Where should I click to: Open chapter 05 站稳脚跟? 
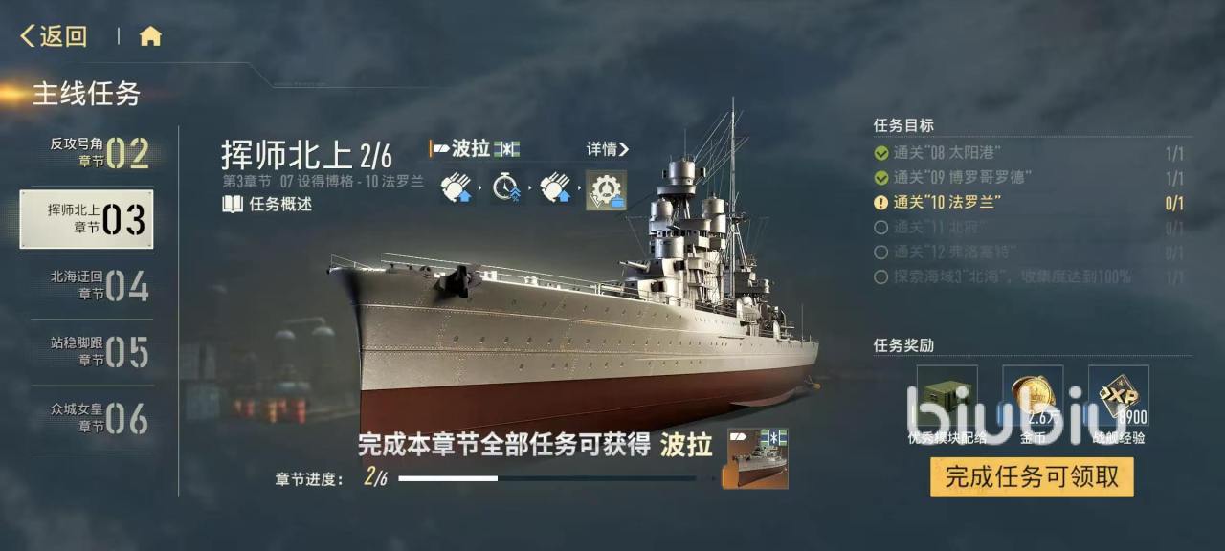coord(86,351)
